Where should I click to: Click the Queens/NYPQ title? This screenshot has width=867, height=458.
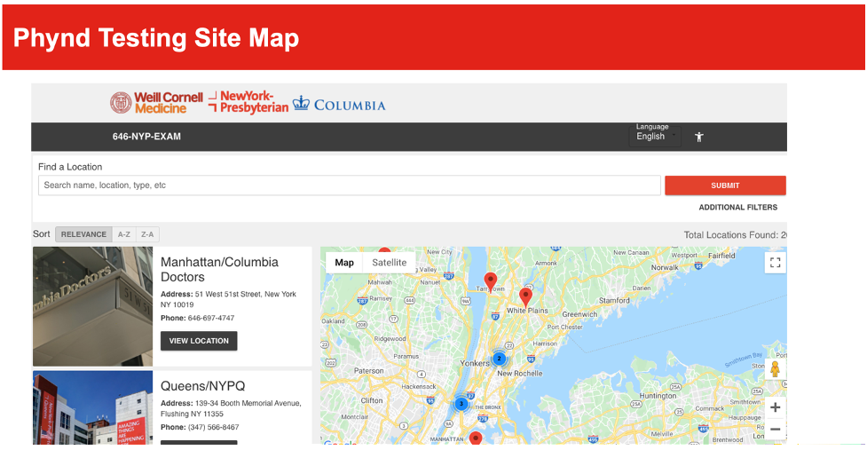pyautogui.click(x=203, y=386)
